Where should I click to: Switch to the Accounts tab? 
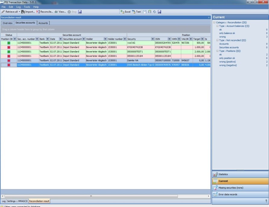(x=43, y=23)
